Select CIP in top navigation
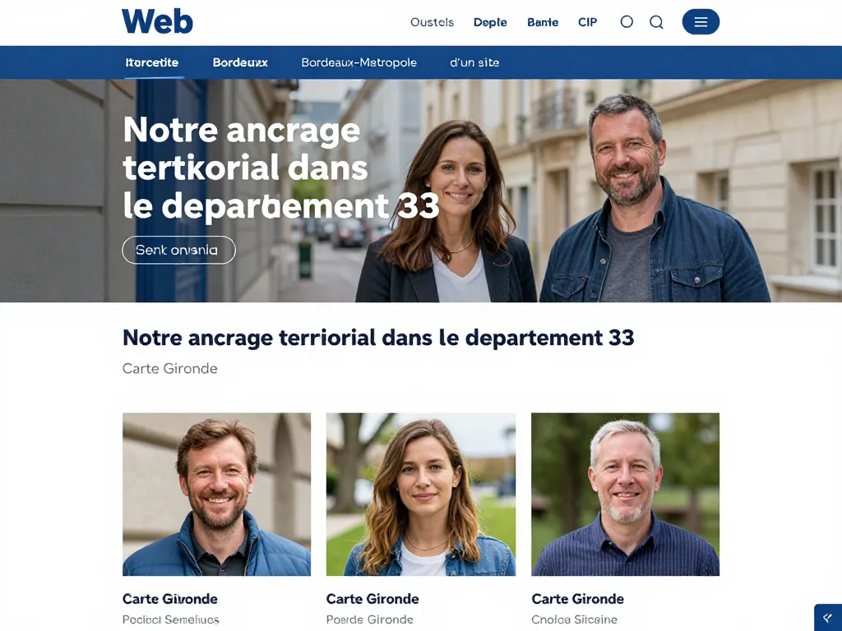Screen dimensions: 842x631 pos(587,22)
